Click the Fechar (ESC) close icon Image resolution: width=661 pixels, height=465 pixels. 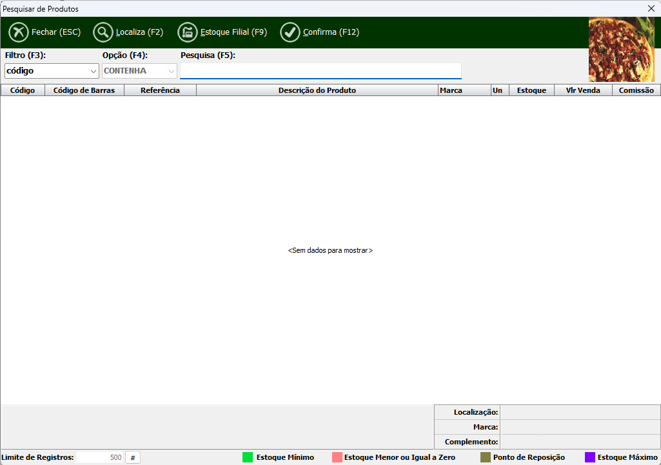(x=19, y=32)
